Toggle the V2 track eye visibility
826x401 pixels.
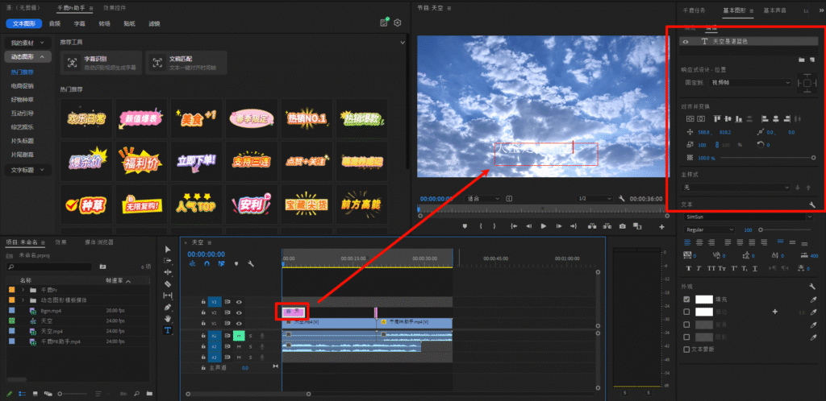(x=240, y=312)
